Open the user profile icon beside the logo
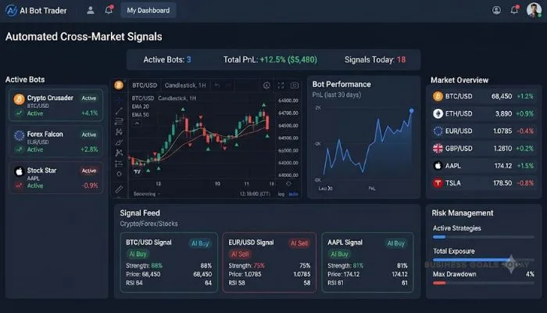The width and height of the screenshot is (547, 313). coord(91,10)
